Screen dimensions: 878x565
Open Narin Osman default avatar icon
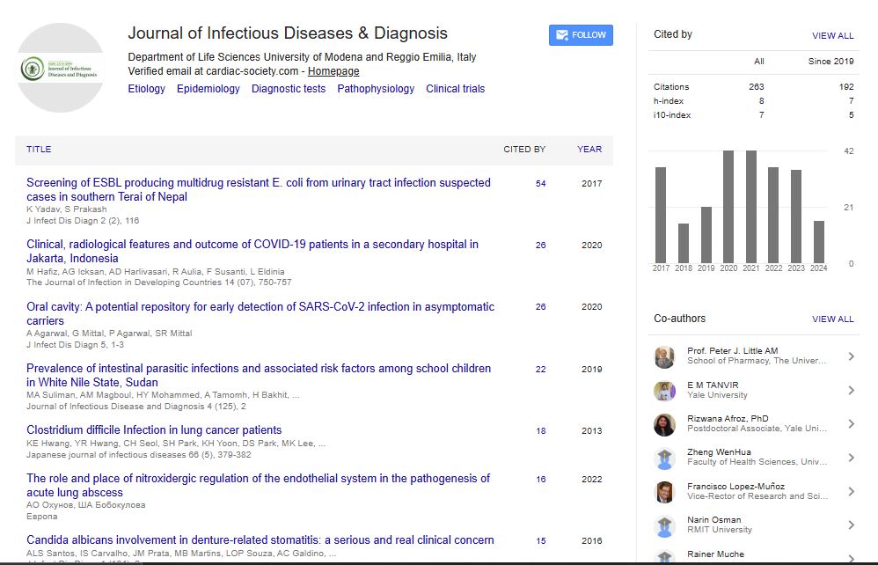[x=665, y=525]
